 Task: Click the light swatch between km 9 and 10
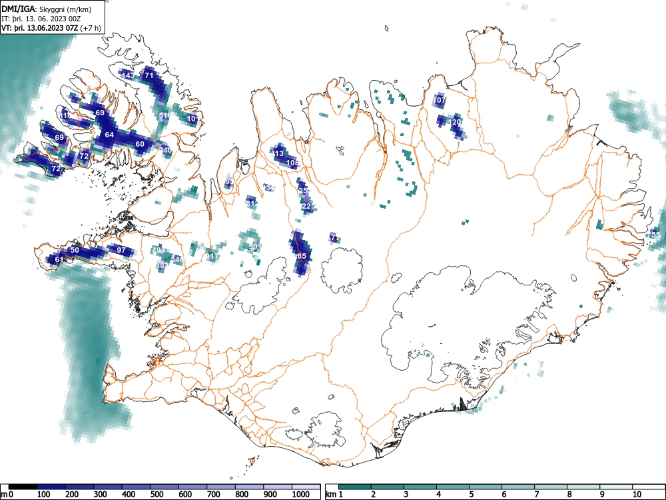pos(616,487)
